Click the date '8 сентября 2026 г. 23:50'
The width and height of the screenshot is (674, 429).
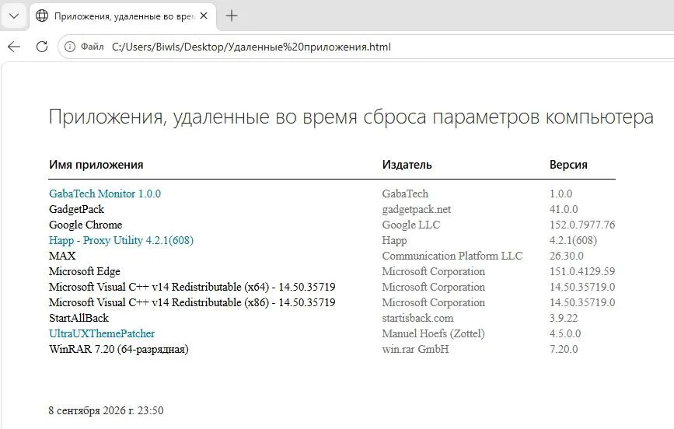pos(106,410)
